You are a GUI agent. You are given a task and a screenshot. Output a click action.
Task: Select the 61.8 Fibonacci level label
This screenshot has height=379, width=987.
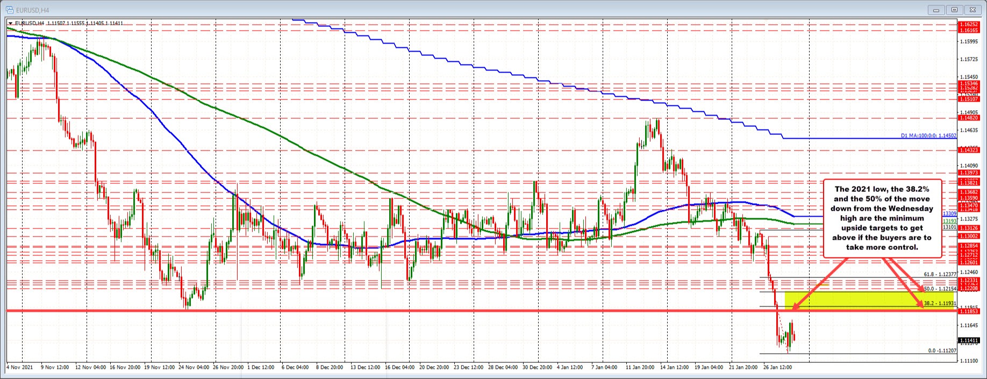coord(940,274)
